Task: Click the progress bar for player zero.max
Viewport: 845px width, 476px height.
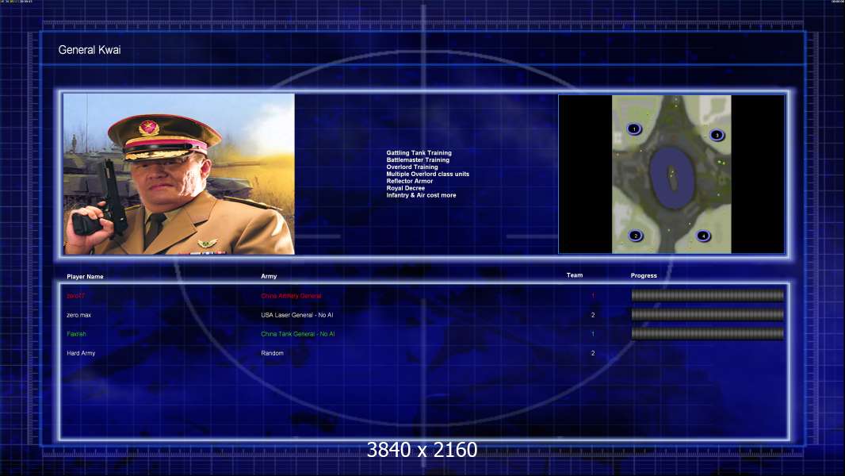Action: [708, 315]
